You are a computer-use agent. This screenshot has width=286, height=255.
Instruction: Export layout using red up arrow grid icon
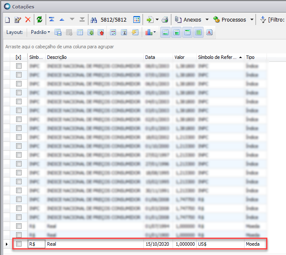point(101,33)
